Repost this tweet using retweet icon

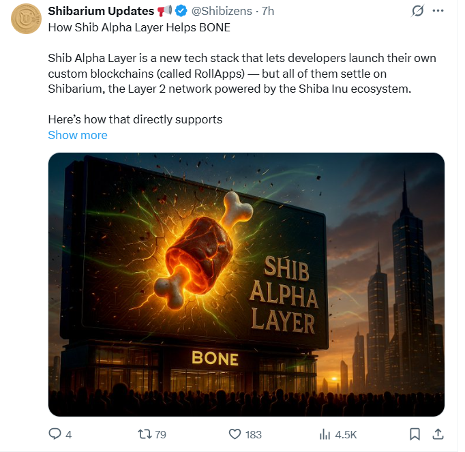145,434
